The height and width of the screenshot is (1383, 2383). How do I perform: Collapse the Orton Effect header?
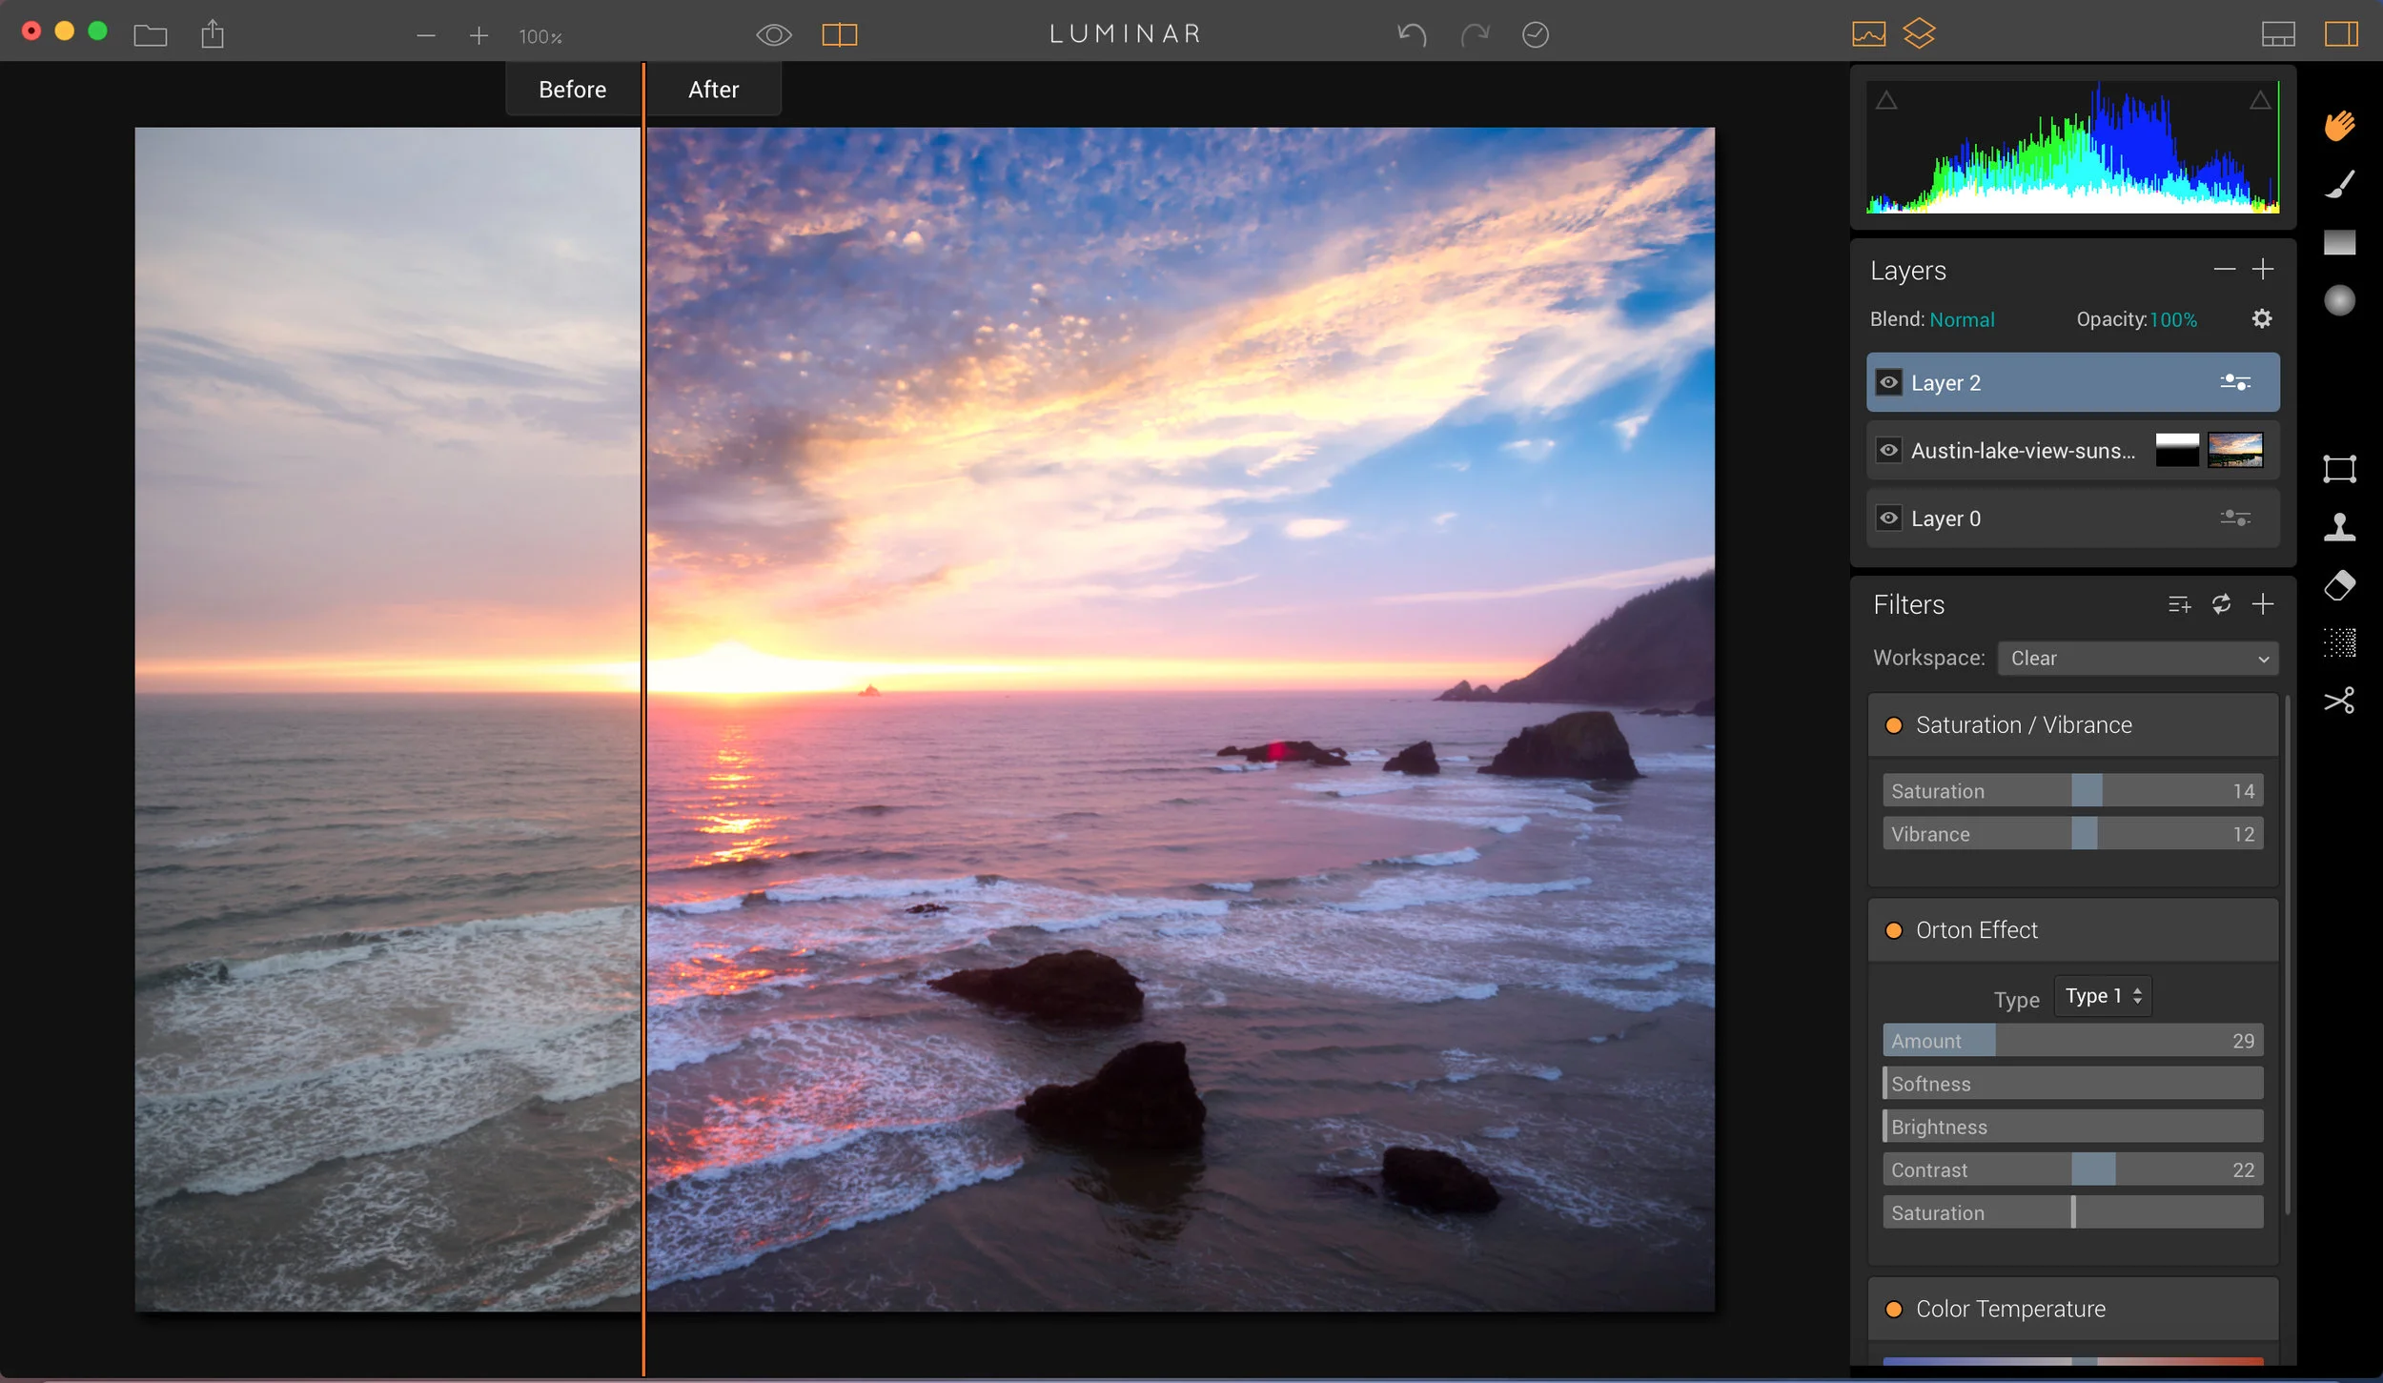(x=2072, y=930)
